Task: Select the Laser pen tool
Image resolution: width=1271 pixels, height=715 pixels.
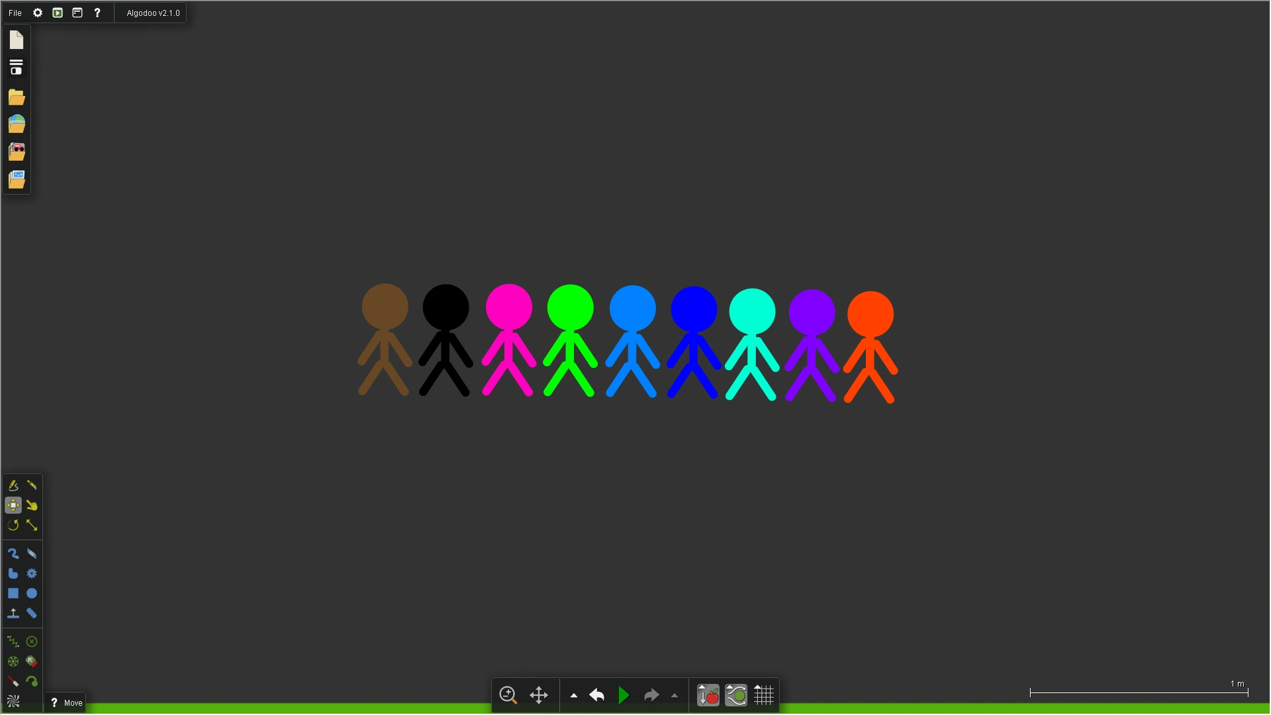Action: pos(13,681)
